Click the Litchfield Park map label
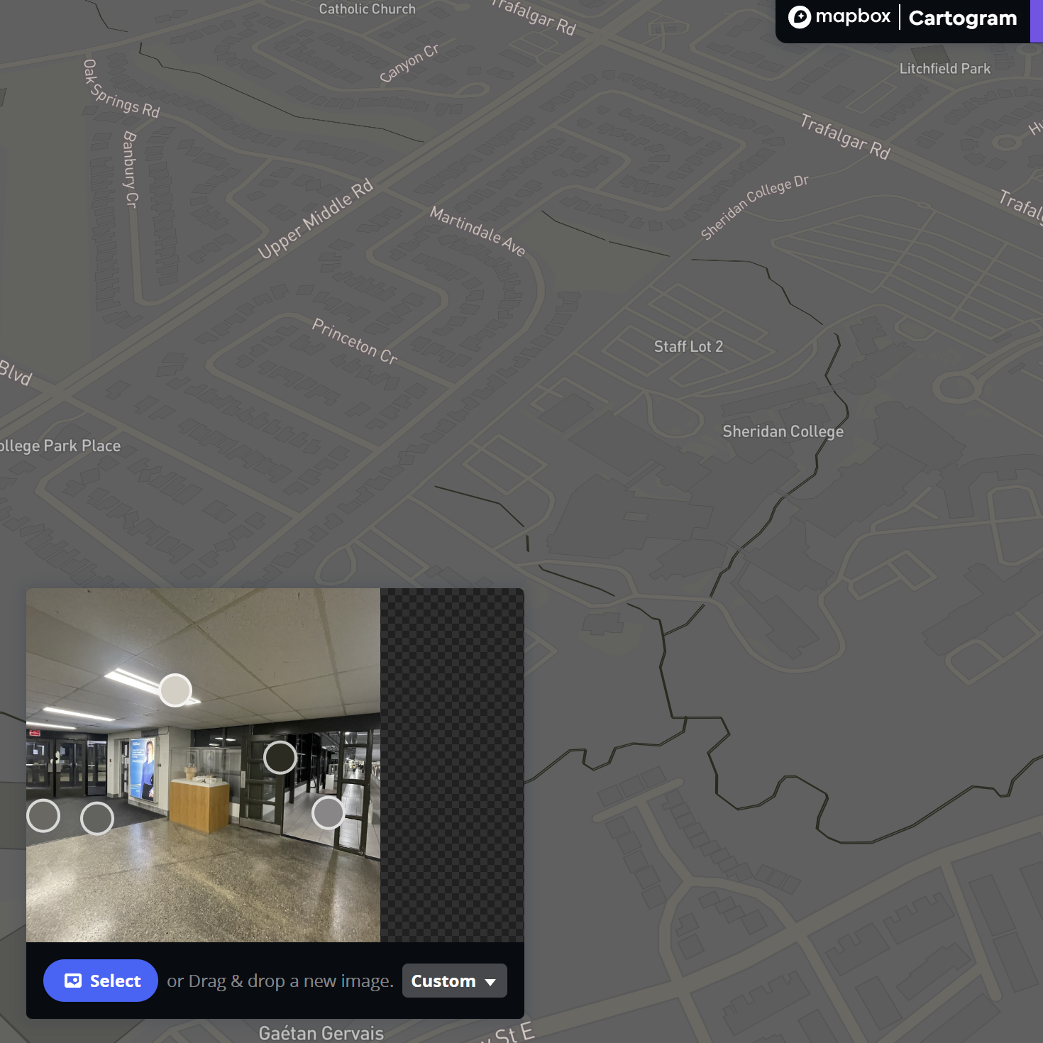This screenshot has height=1043, width=1043. tap(944, 69)
